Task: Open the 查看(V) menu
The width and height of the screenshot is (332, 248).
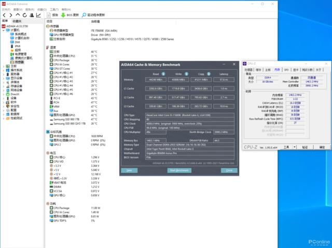Action: 18,9
